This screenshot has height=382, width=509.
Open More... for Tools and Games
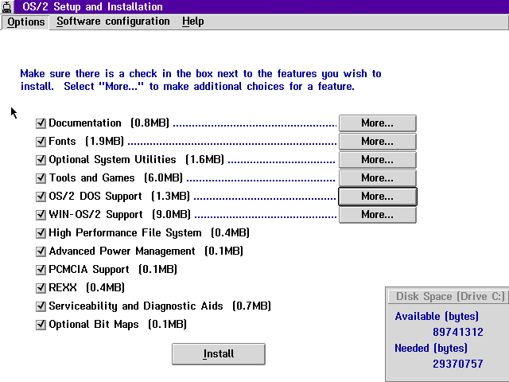(378, 178)
